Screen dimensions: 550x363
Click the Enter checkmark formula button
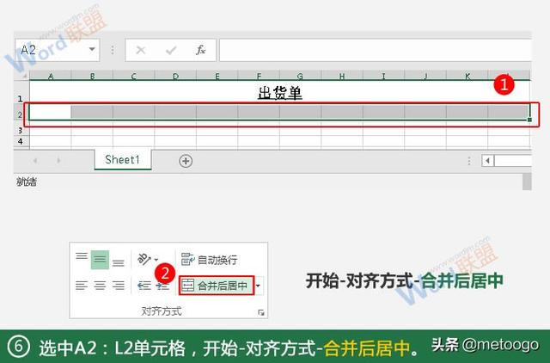point(171,50)
